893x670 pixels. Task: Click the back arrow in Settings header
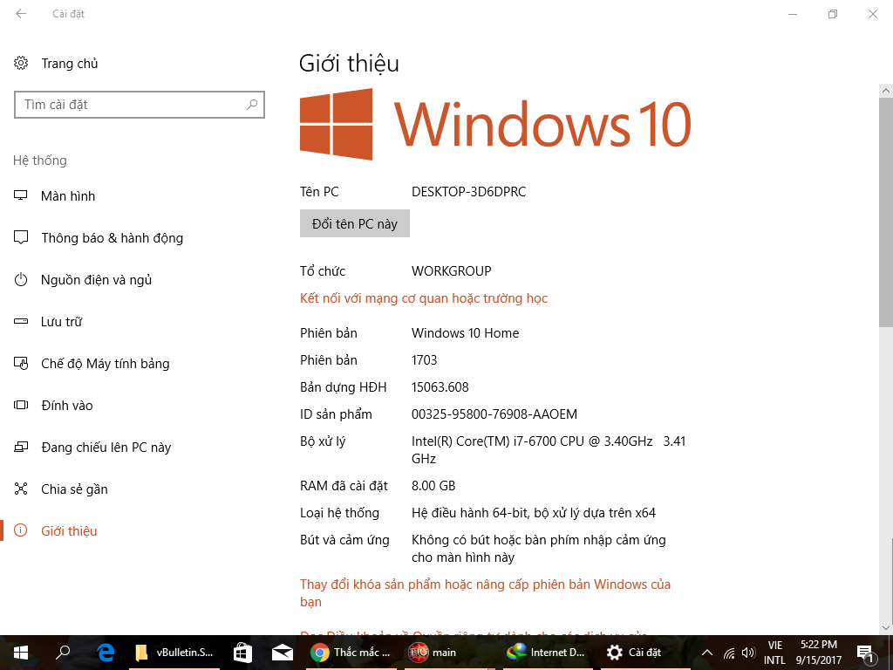21,14
